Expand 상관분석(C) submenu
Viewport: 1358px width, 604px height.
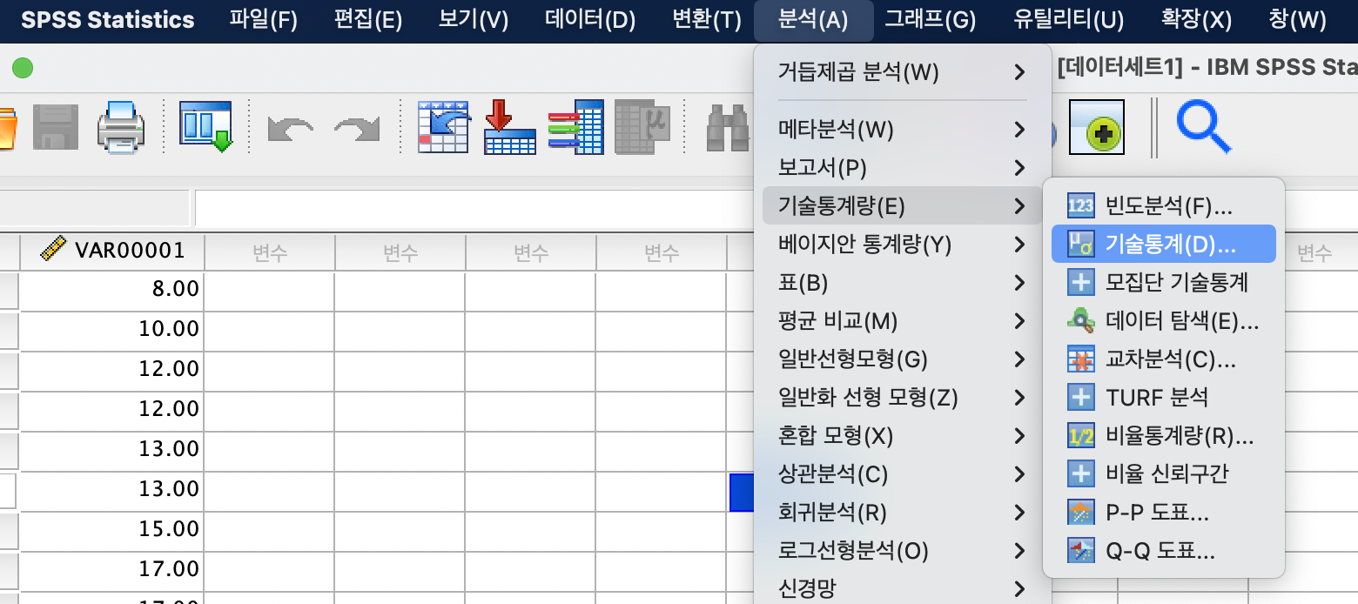click(903, 474)
